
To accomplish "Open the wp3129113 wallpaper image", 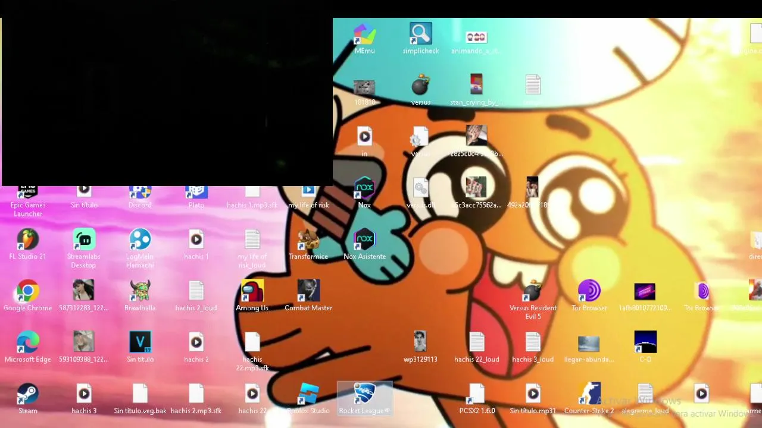I will [x=420, y=347].
